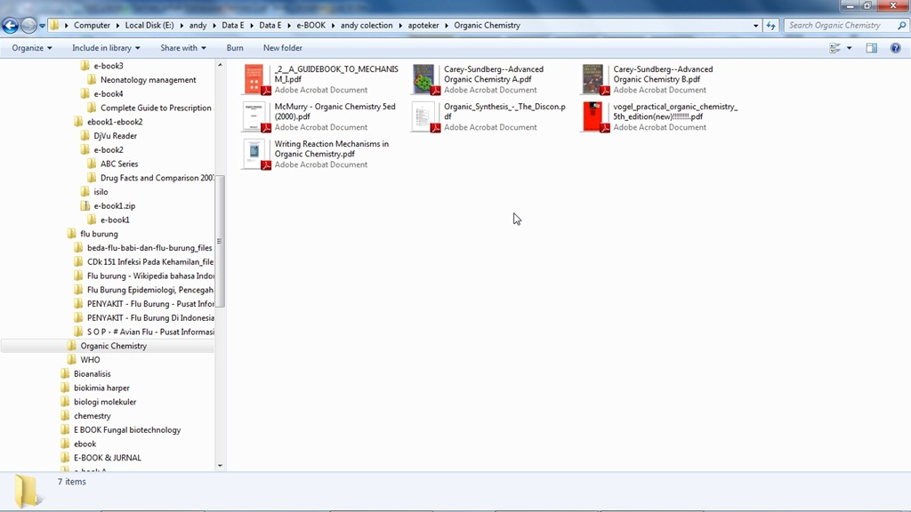Image resolution: width=911 pixels, height=512 pixels.
Task: Click the New folder button
Action: click(x=282, y=48)
